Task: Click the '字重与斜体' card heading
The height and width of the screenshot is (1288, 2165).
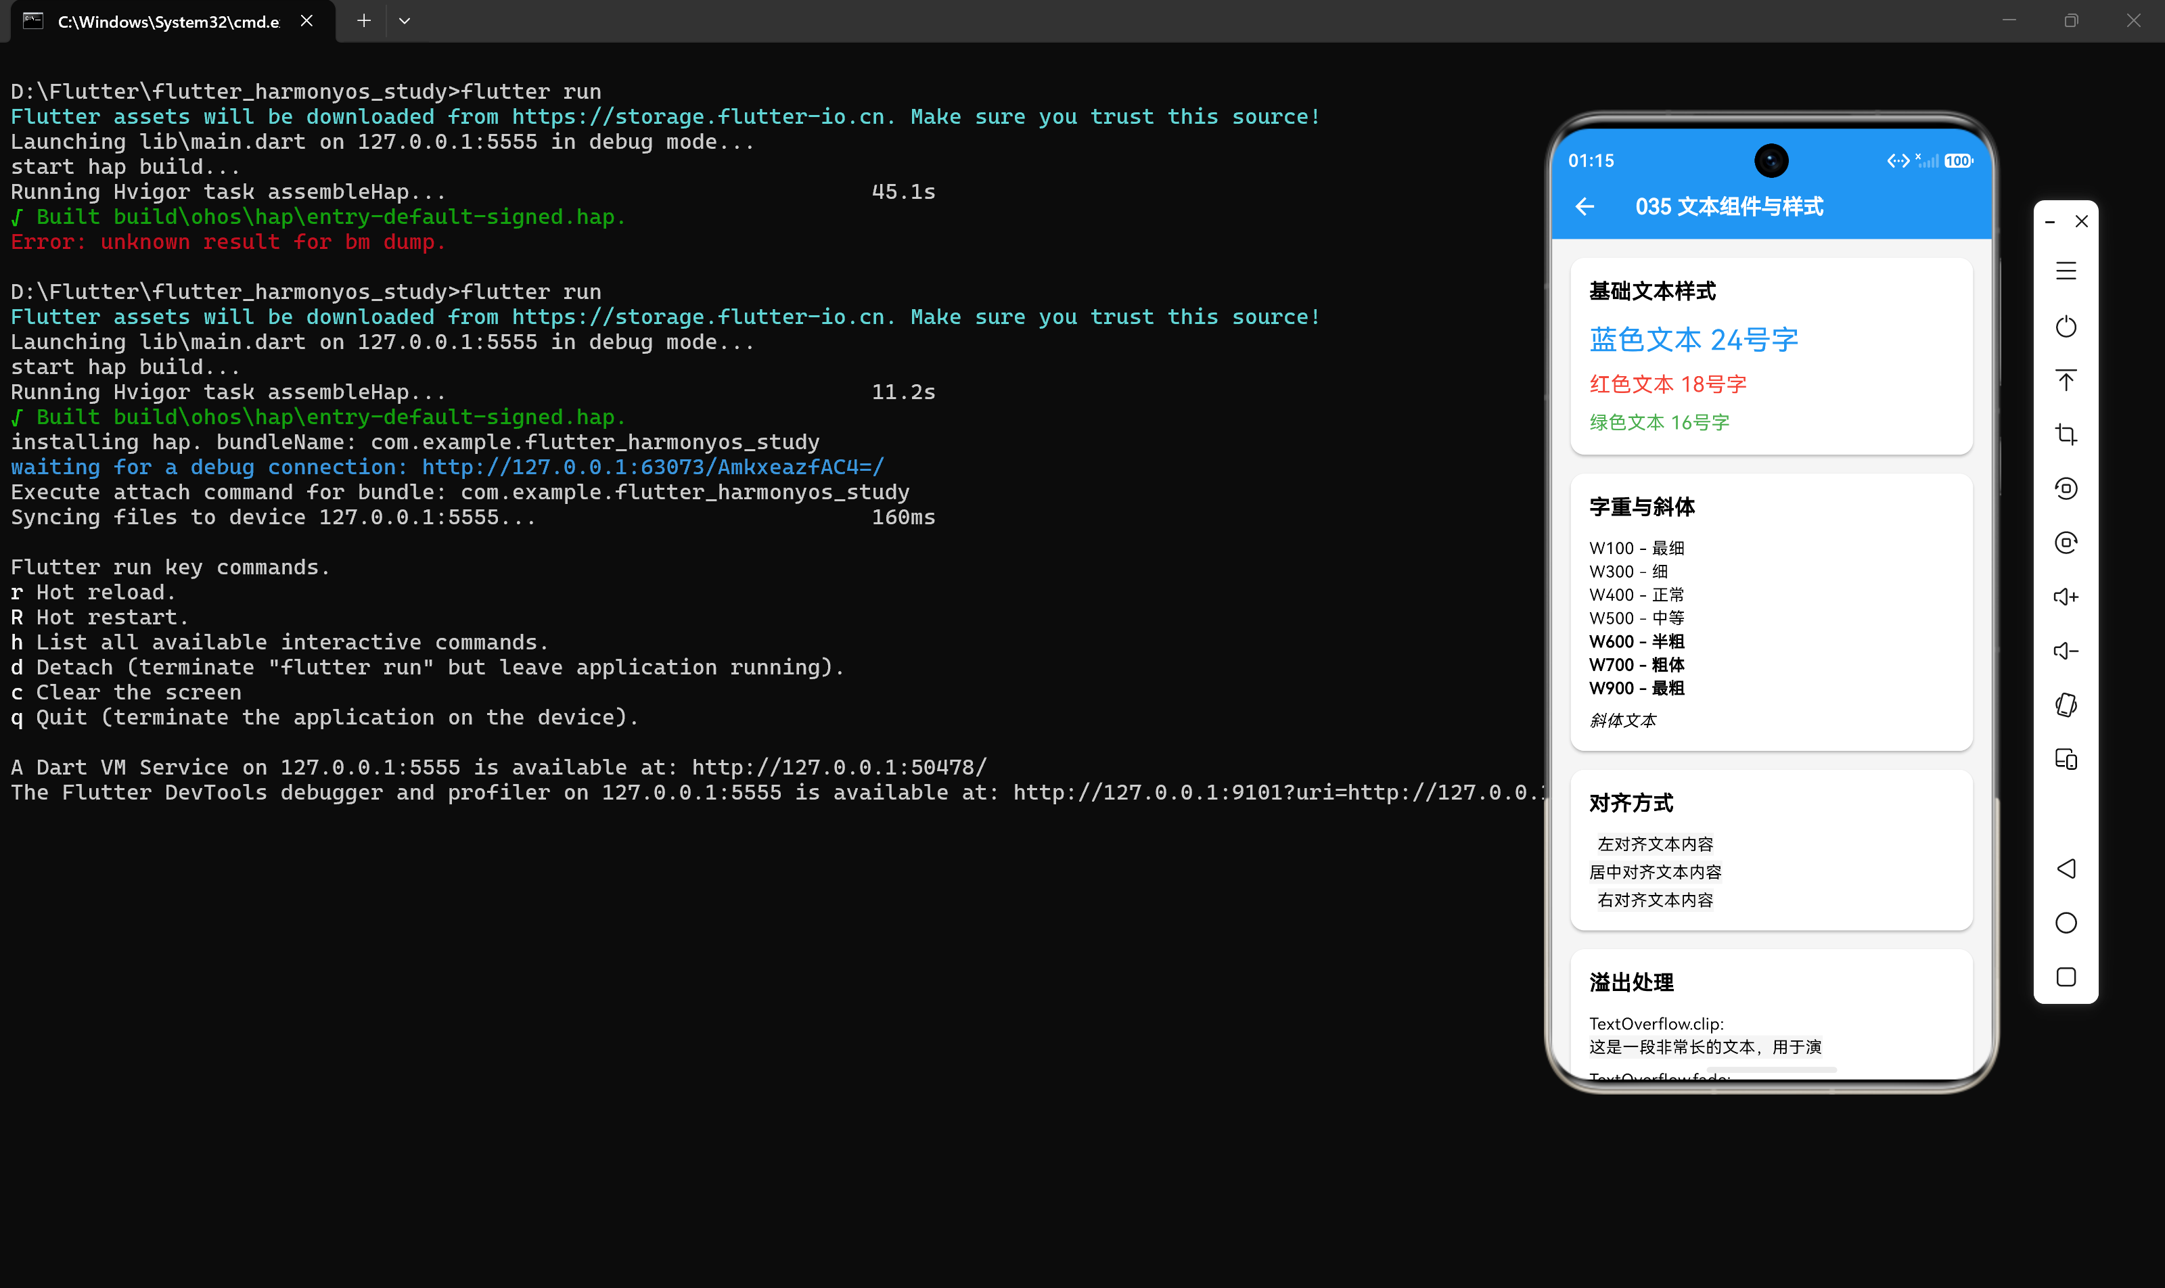Action: tap(1641, 507)
